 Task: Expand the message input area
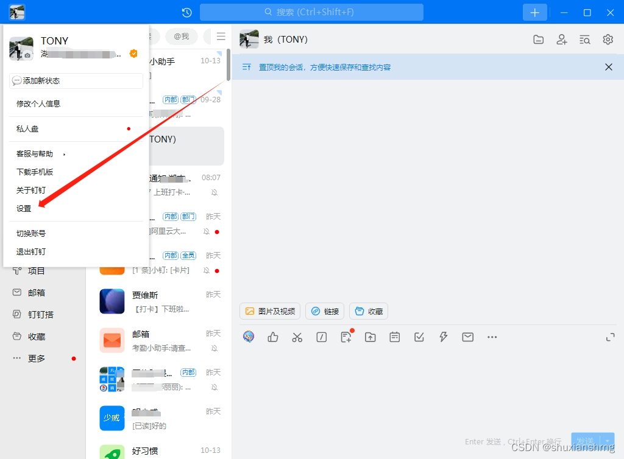(610, 337)
